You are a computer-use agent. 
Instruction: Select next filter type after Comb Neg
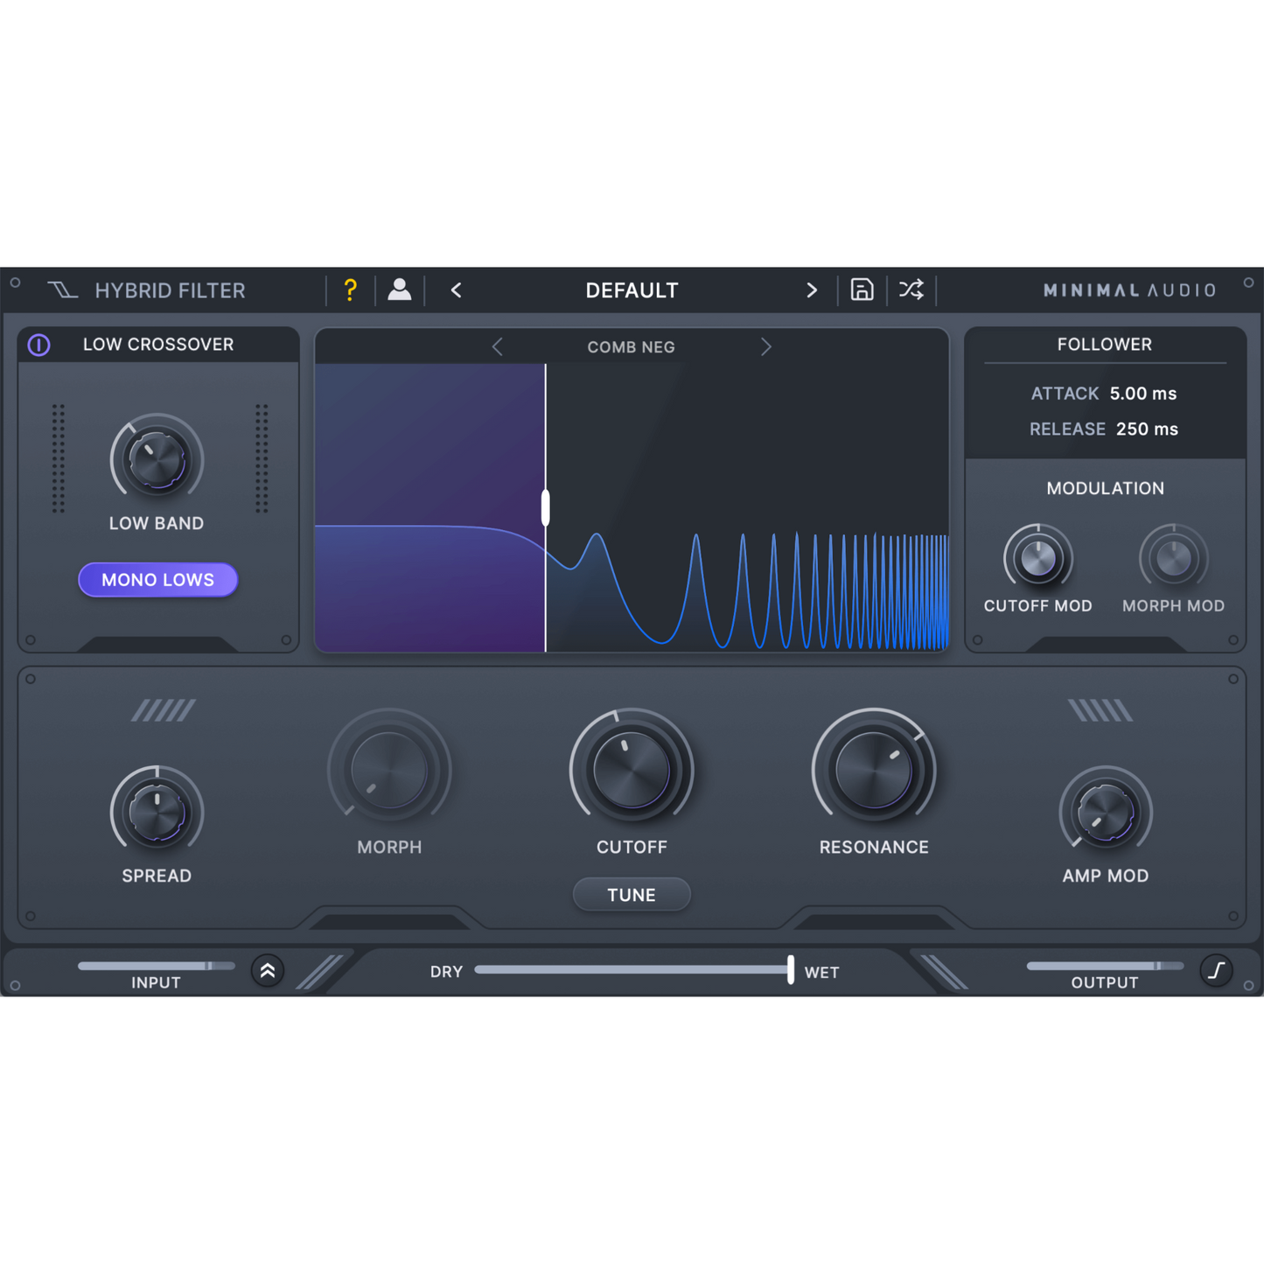[765, 346]
